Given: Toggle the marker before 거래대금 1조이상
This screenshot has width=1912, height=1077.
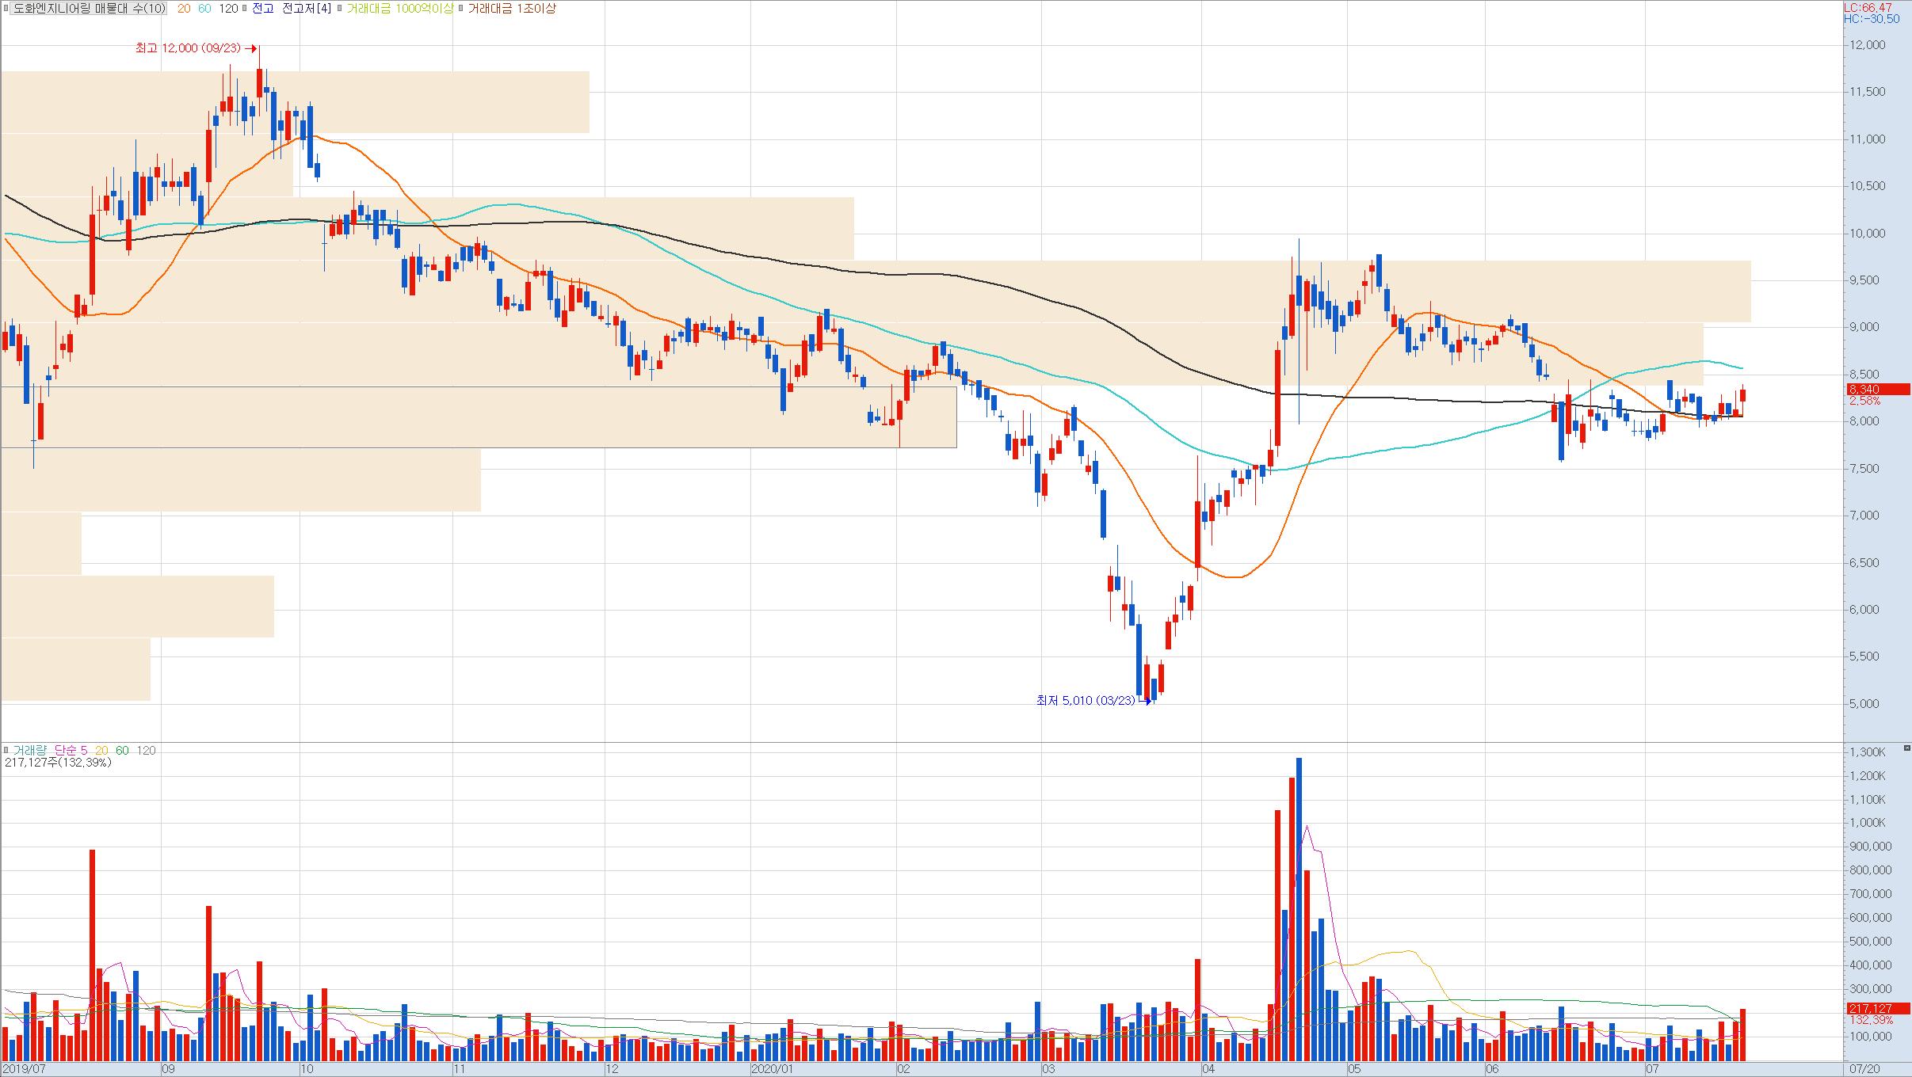Looking at the screenshot, I should point(461,9).
